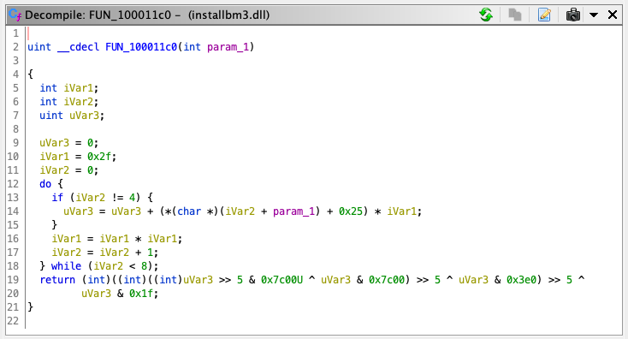628x339 pixels.
Task: Click the constant 0x1f on line 20
Action: (141, 294)
